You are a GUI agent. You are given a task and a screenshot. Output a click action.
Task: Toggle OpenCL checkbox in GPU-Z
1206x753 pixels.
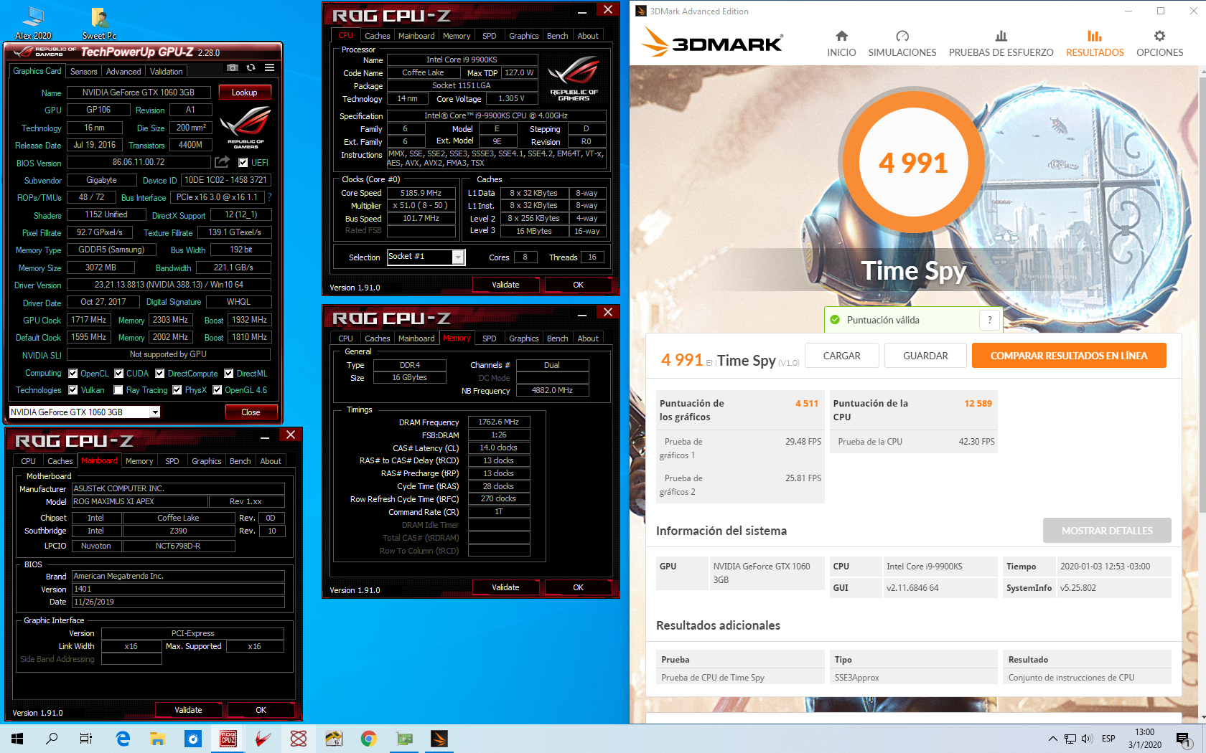[x=73, y=374]
